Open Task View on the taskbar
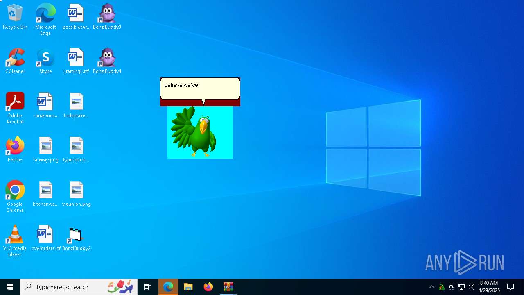The width and height of the screenshot is (524, 295). click(x=147, y=287)
